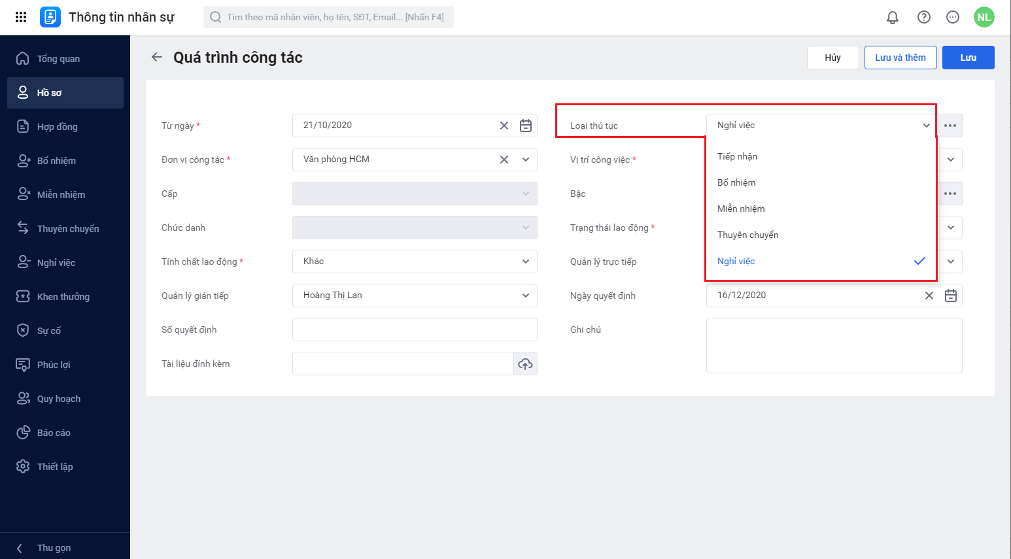
Task: Open the apps grid launcher
Action: click(x=21, y=17)
